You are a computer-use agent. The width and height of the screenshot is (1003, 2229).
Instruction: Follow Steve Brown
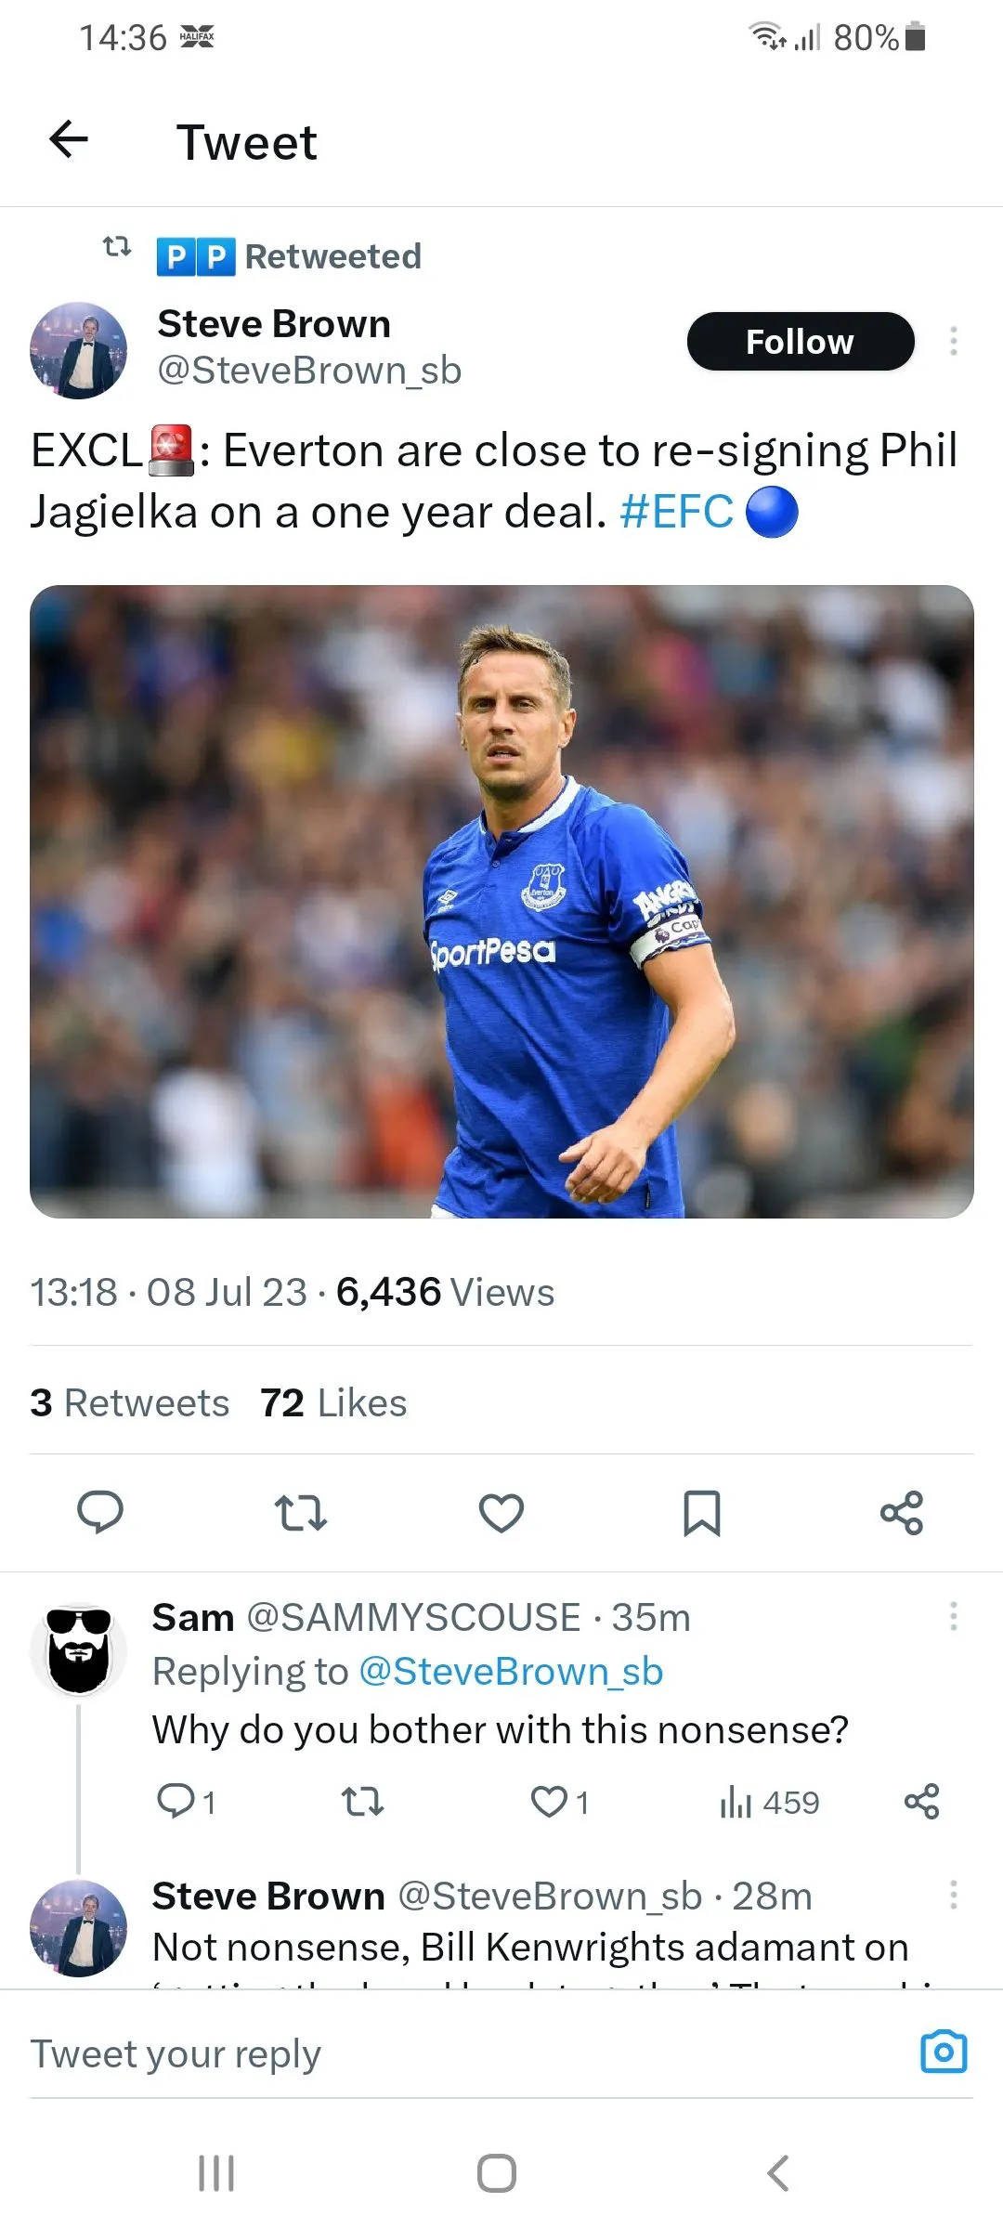[x=800, y=342]
